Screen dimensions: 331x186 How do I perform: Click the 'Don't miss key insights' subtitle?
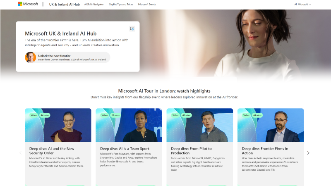click(164, 97)
